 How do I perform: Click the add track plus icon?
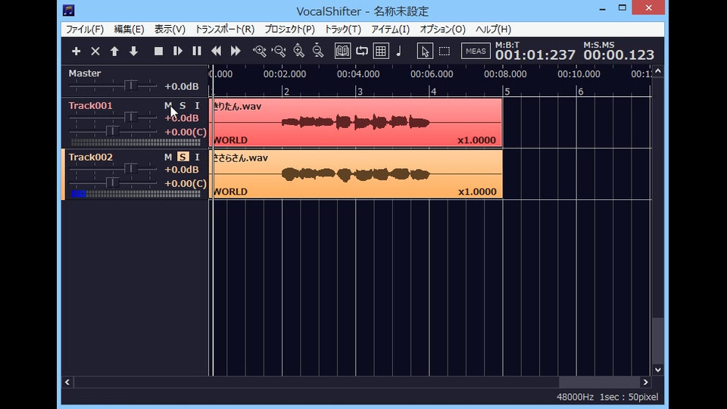tap(76, 51)
